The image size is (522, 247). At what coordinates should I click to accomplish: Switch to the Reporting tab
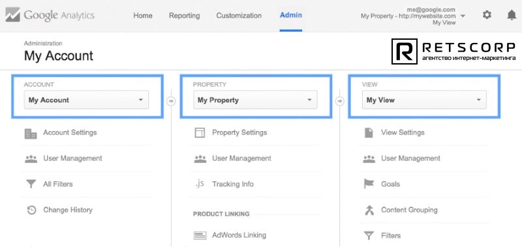pos(185,16)
